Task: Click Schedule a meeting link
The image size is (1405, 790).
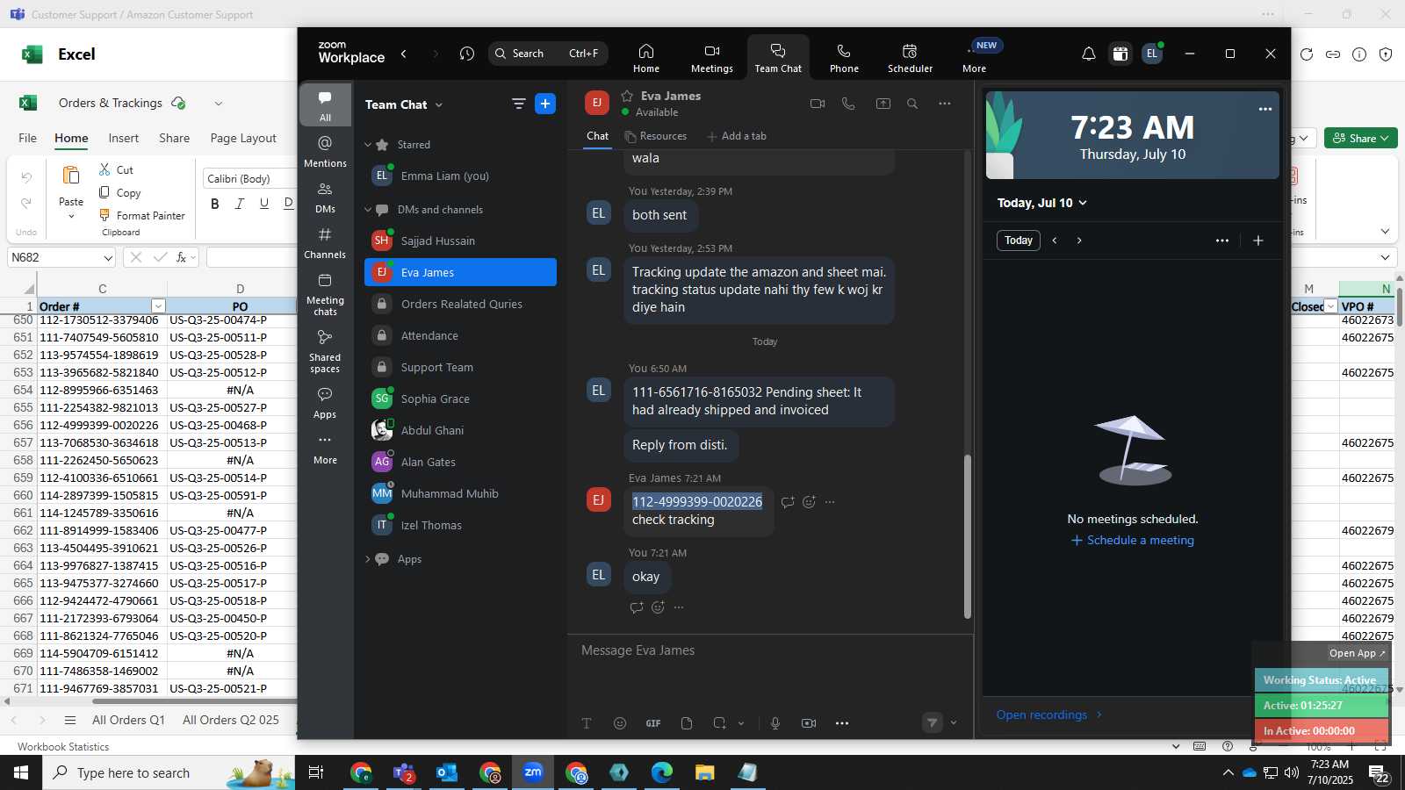Action: point(1133,540)
